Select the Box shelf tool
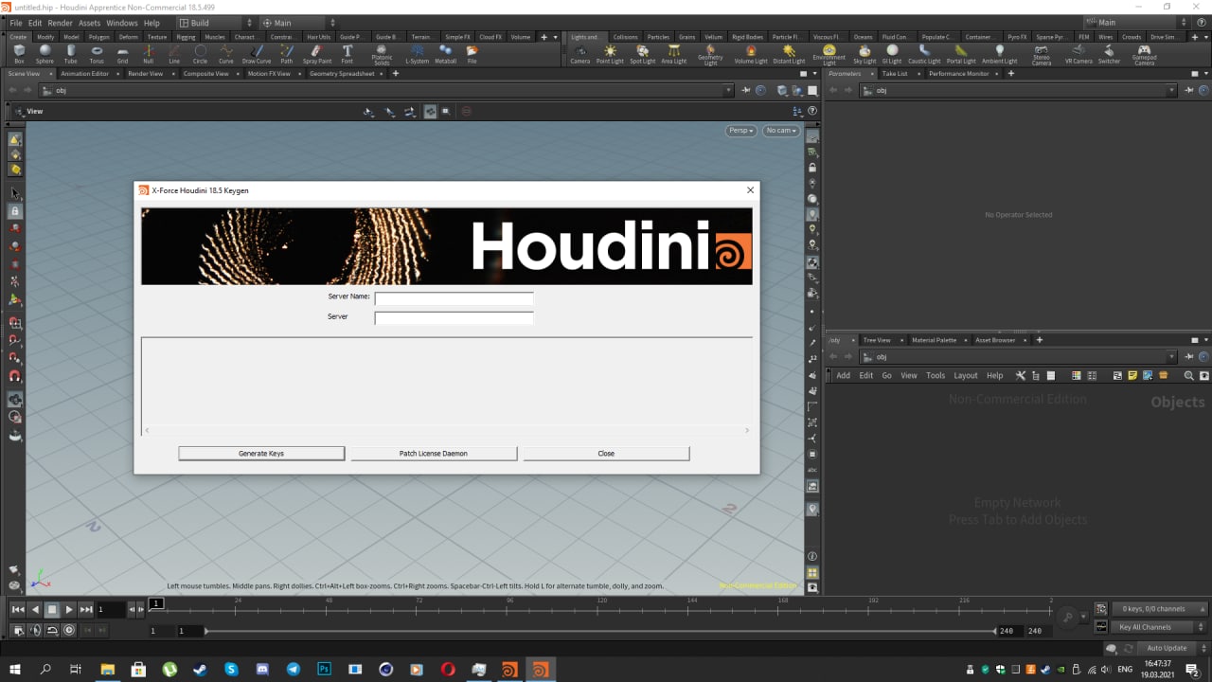 tap(19, 54)
